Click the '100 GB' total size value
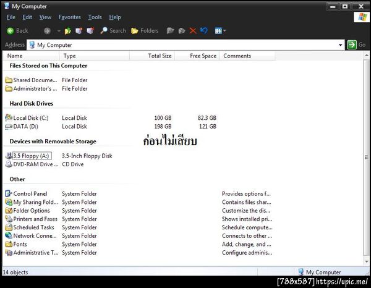 tap(163, 118)
